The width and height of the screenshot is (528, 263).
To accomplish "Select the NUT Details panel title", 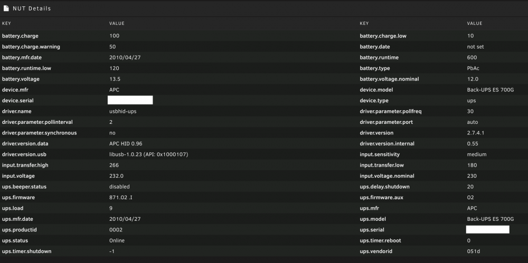I will 32,8.
